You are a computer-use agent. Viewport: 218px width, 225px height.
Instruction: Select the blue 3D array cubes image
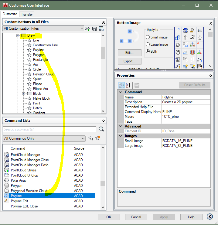coord(178,38)
